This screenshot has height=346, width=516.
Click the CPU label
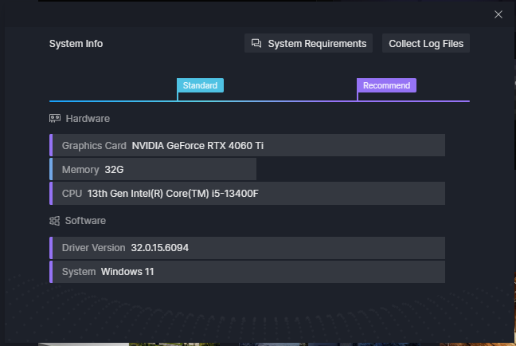click(x=72, y=194)
